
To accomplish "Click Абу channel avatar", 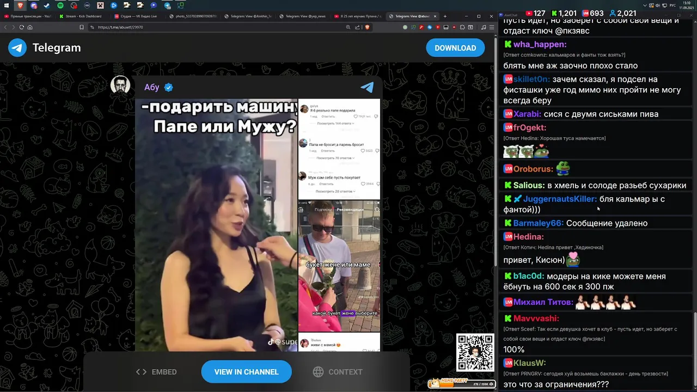I will (x=120, y=86).
